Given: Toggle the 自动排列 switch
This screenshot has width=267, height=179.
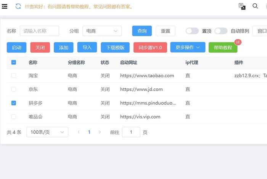Looking at the screenshot, I should [x=221, y=31].
